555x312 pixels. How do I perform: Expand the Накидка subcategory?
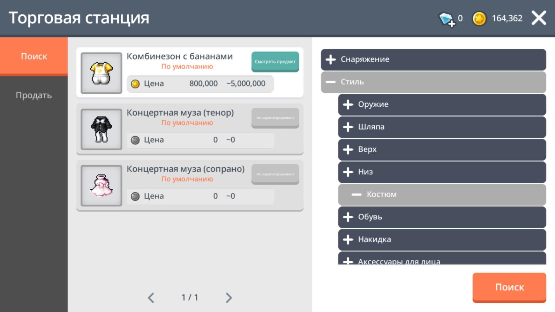click(442, 240)
